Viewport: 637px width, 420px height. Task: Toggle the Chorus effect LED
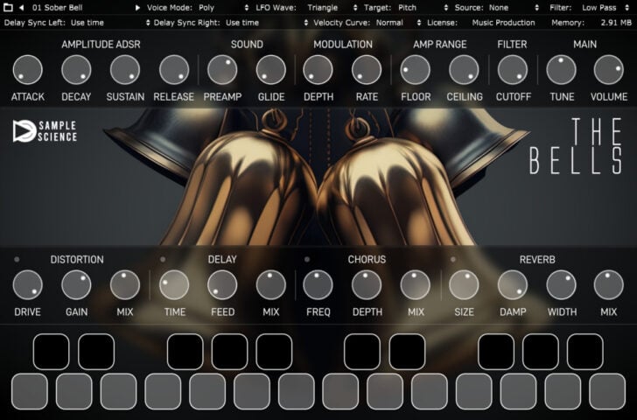tap(307, 259)
